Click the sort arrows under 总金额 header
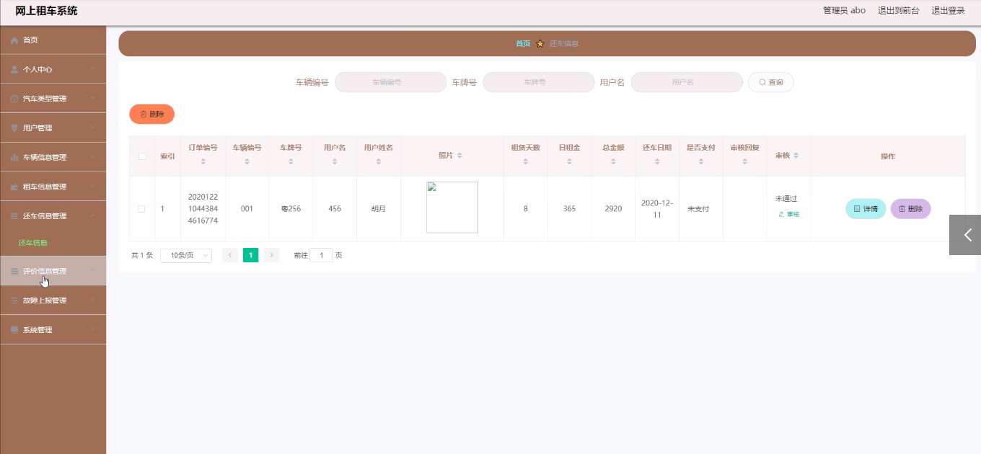The width and height of the screenshot is (981, 454). [613, 161]
